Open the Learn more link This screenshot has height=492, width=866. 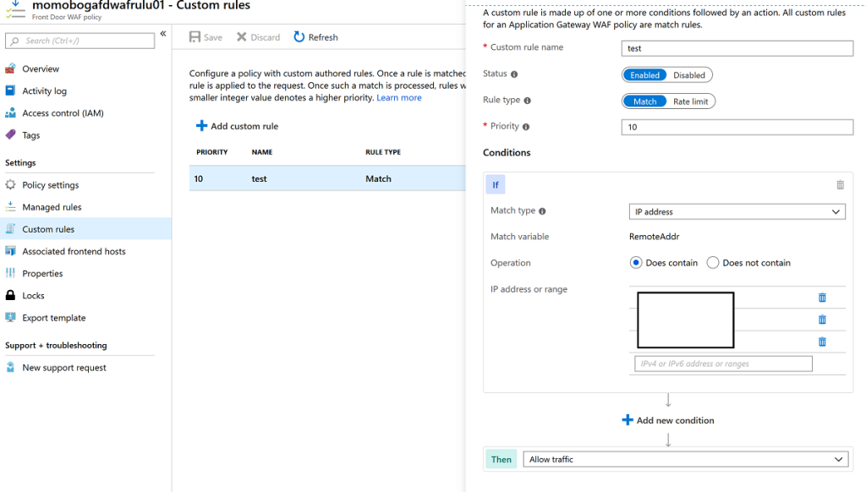[x=399, y=98]
